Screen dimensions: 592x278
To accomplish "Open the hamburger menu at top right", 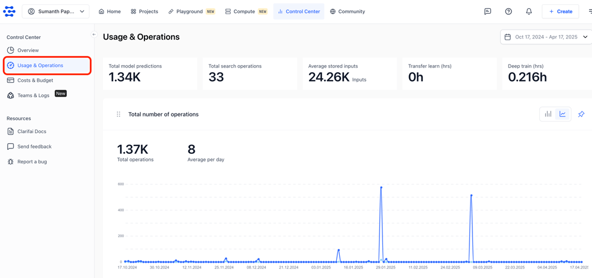I will point(590,11).
